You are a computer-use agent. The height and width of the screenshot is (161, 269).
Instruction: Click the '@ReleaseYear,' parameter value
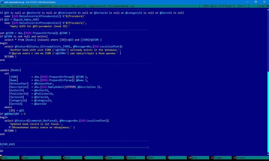click(44, 84)
